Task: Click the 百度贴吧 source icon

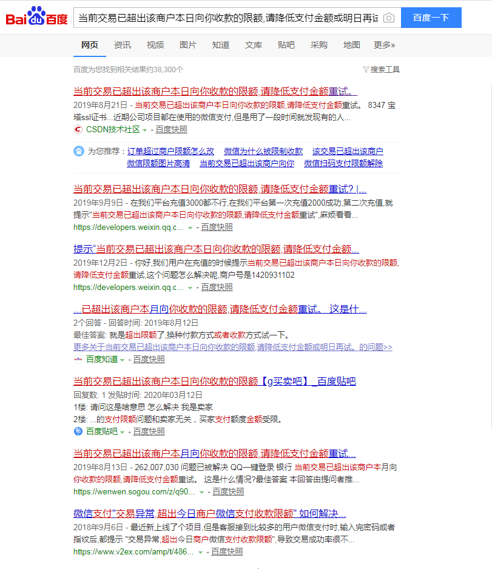Action: [x=78, y=431]
